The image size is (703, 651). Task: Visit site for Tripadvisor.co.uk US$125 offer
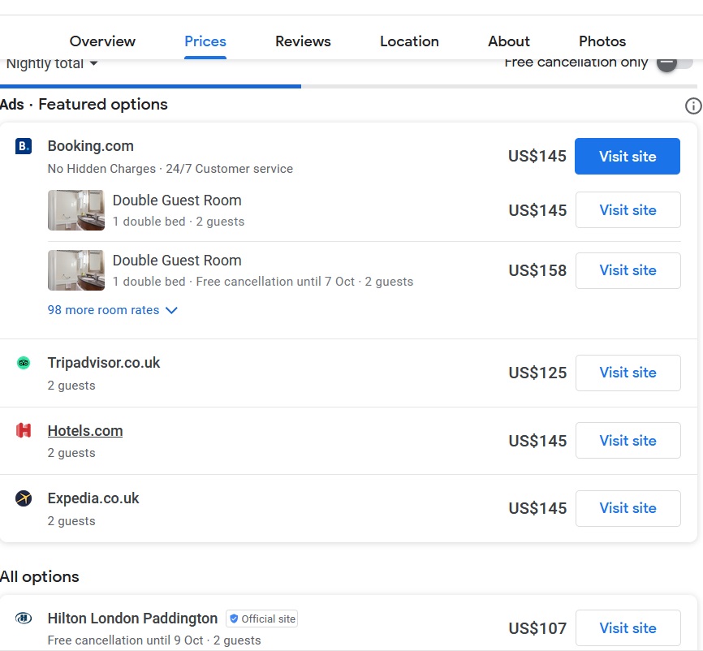628,373
